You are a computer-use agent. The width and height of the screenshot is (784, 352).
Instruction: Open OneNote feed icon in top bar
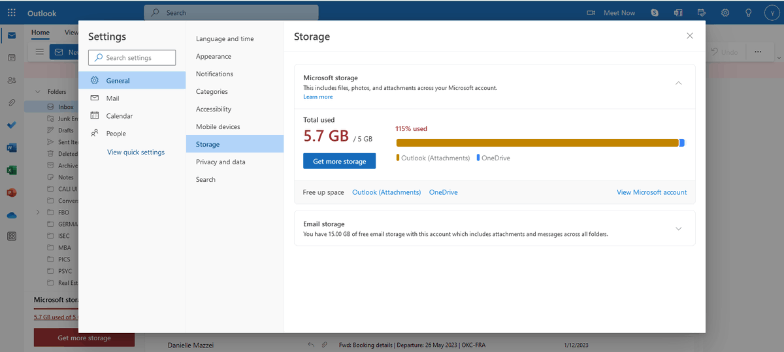pos(678,12)
